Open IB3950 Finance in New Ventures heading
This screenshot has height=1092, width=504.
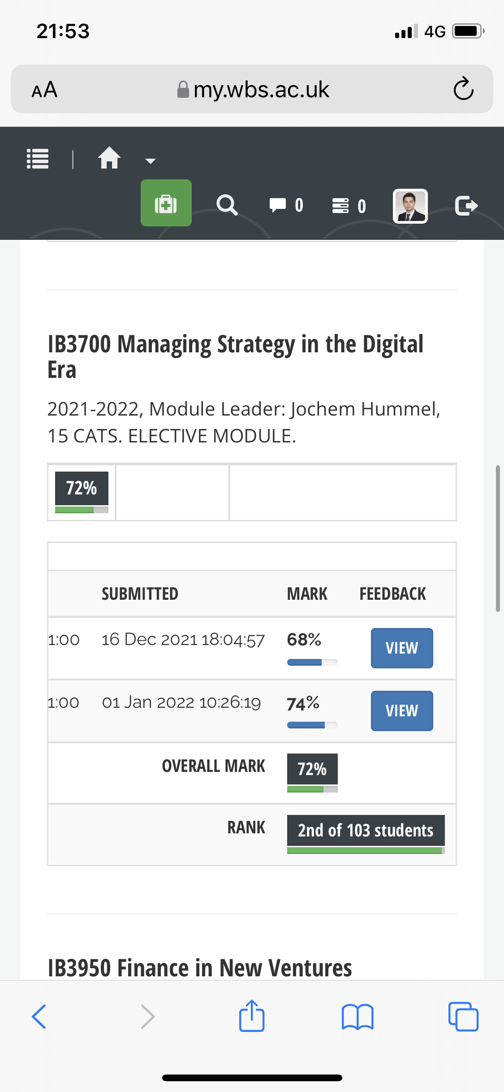(x=200, y=968)
